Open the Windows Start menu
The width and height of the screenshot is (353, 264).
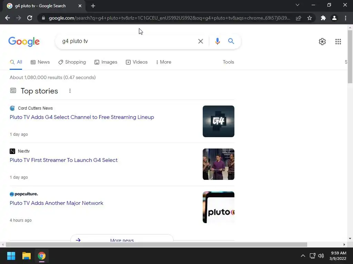point(11,256)
